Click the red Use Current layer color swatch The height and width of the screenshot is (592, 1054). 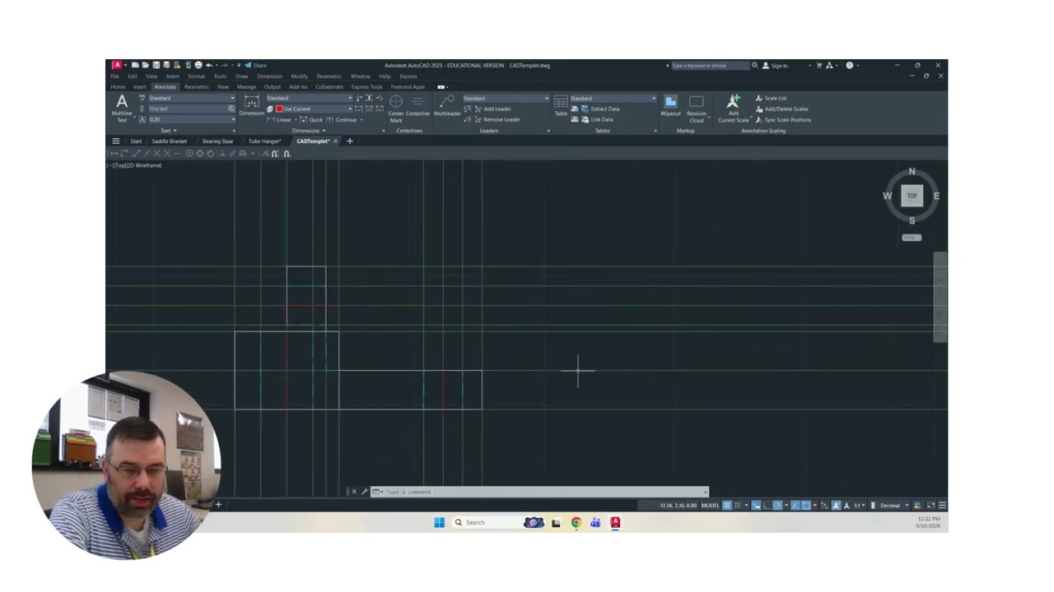[279, 109]
